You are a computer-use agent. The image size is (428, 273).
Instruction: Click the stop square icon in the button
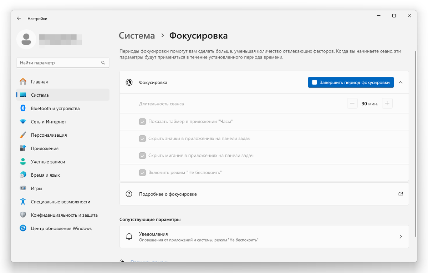coord(314,82)
